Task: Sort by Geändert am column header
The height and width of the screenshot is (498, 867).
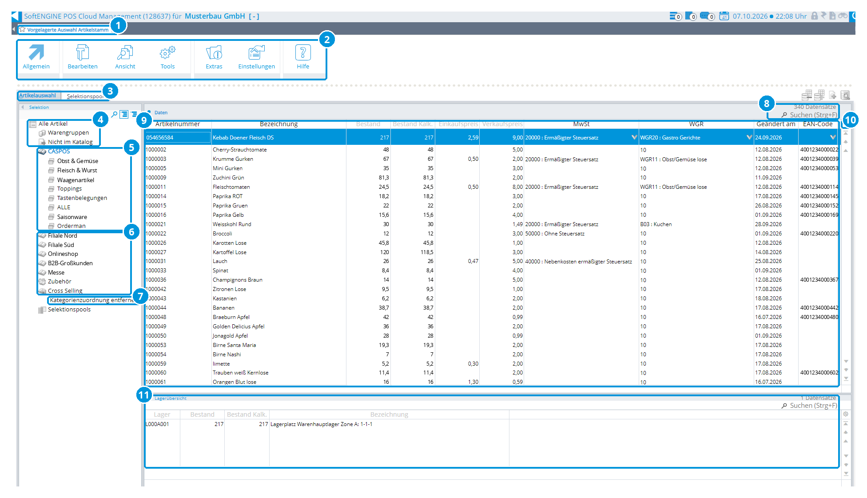Action: coord(776,124)
